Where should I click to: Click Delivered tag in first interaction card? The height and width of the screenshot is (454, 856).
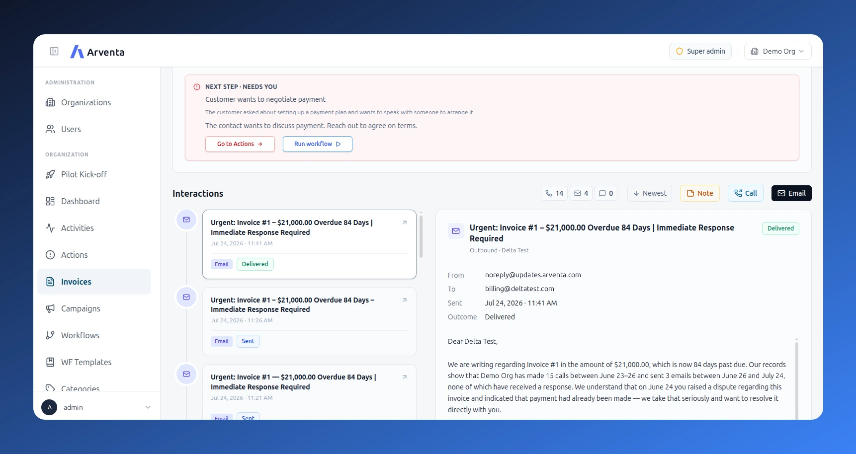[255, 264]
